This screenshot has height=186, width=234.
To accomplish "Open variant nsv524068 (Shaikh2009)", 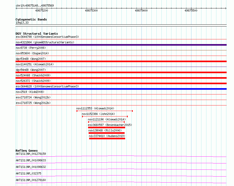I will point(33,75).
